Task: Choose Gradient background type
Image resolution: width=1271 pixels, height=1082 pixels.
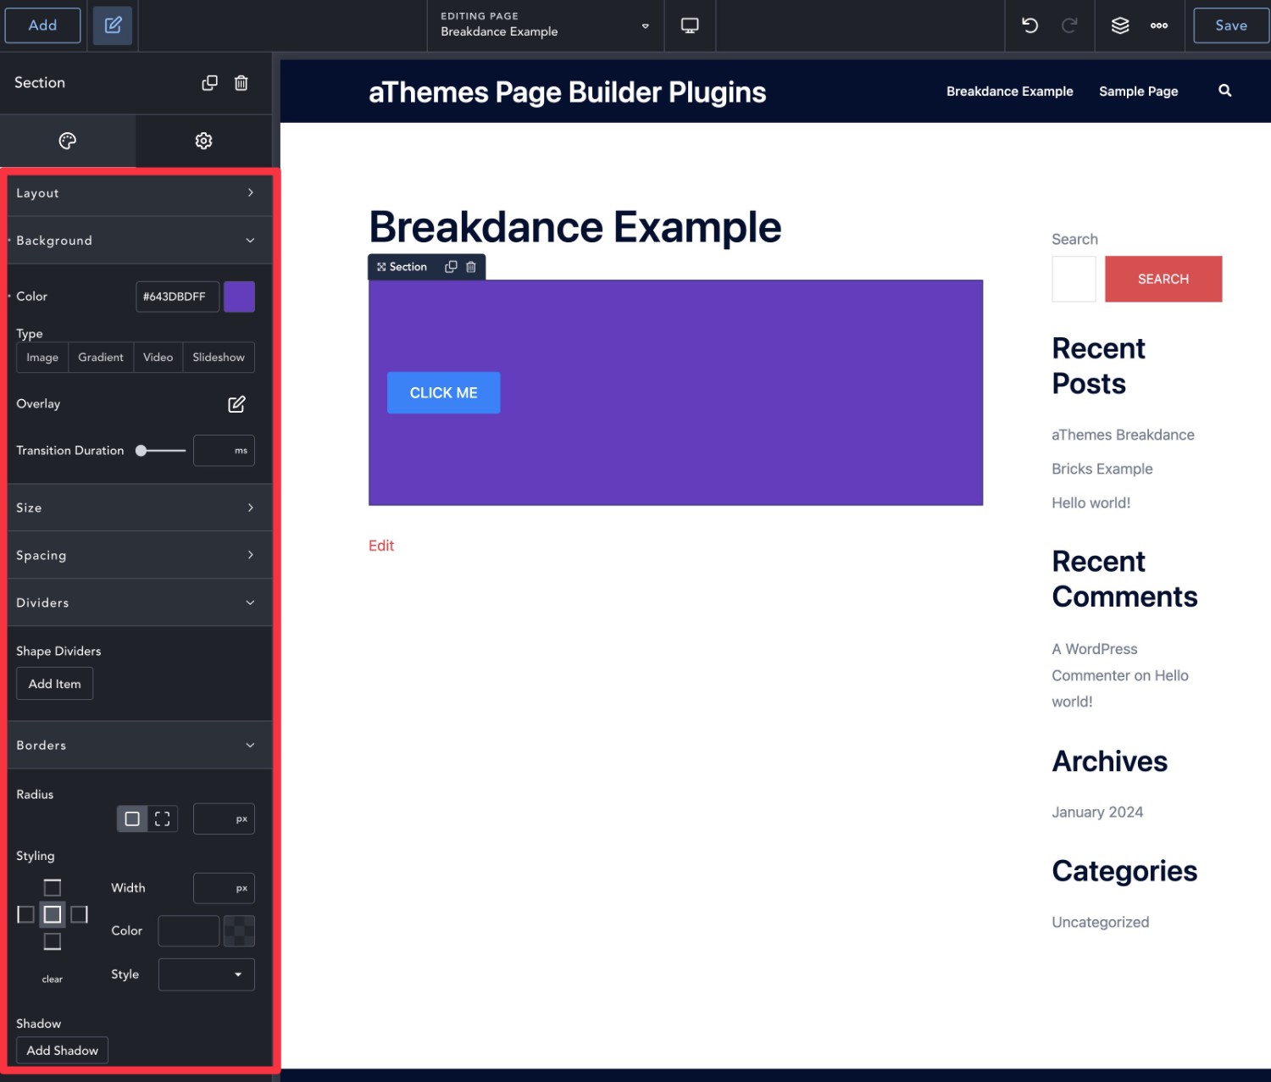Action: click(101, 358)
